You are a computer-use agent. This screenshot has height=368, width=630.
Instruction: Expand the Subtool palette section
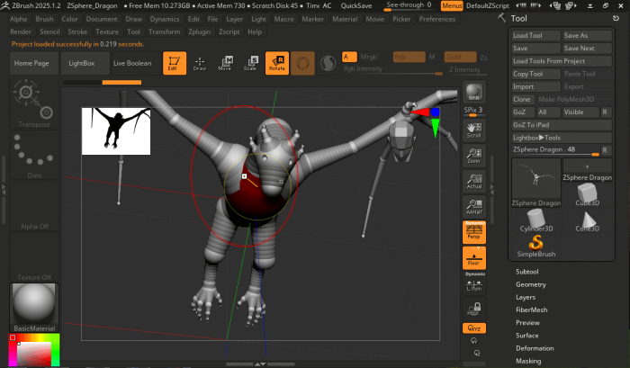click(x=527, y=271)
